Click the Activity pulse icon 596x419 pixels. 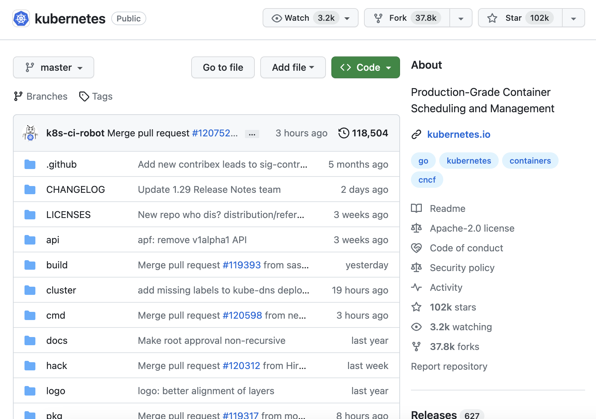tap(416, 287)
